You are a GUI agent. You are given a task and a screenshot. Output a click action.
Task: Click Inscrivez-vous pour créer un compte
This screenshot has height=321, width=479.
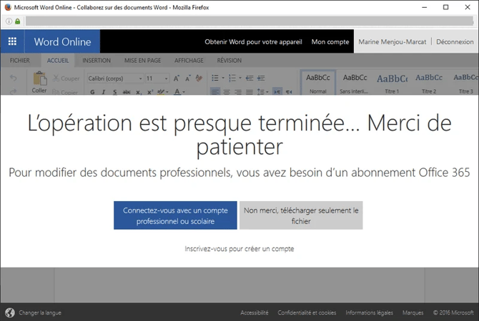point(239,249)
